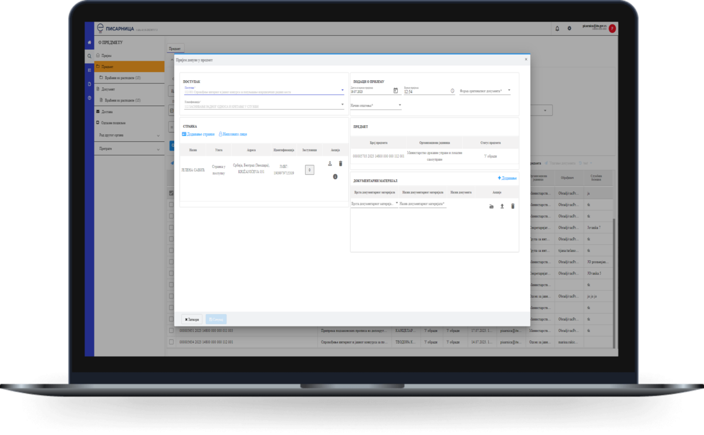
Task: Click trash icon in documentary material Акција column
Action: (513, 206)
